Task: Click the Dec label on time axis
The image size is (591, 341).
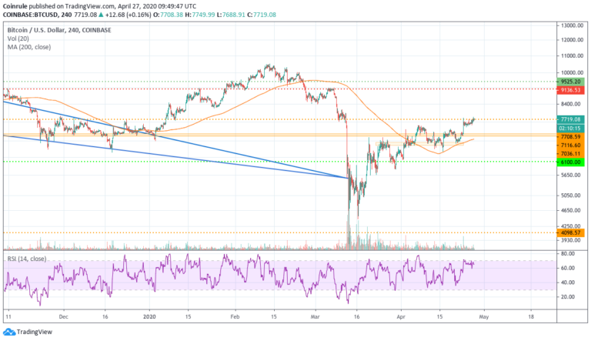Action: click(63, 317)
